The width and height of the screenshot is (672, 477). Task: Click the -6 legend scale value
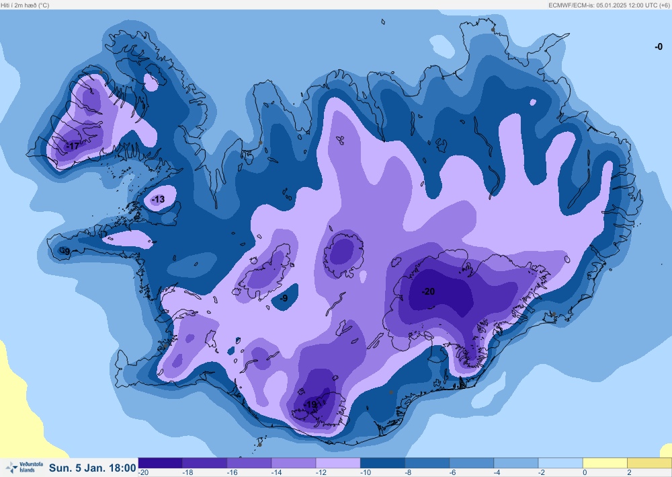(454, 473)
